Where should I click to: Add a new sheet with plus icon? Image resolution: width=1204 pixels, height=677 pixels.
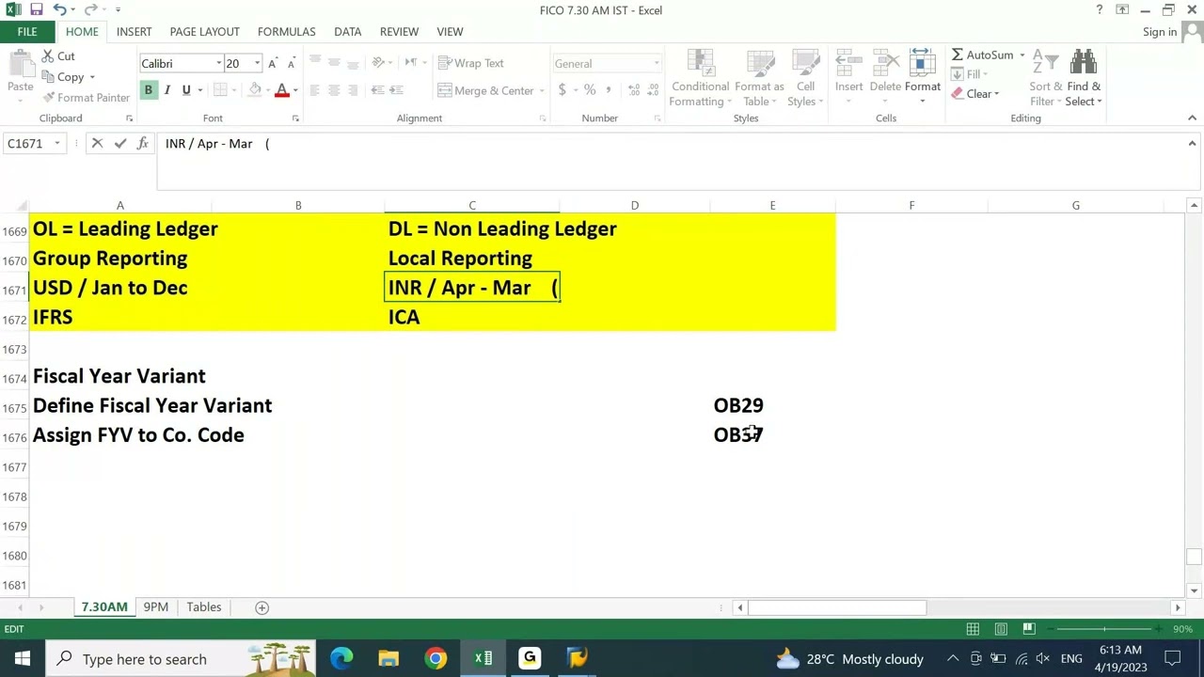pos(262,607)
